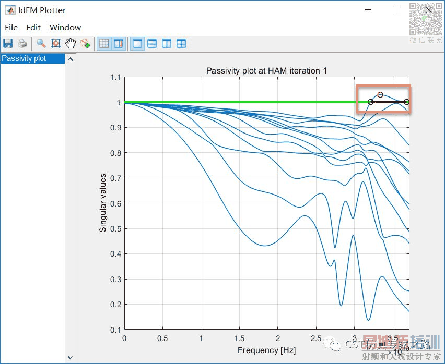Click the 'Frequency [Hz]' axis label
Image resolution: width=445 pixels, height=364 pixels.
pos(267,350)
